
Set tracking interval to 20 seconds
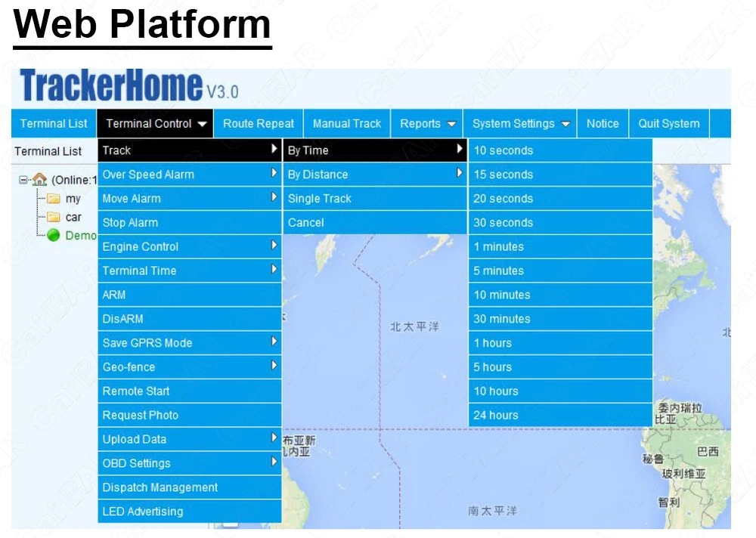click(560, 199)
